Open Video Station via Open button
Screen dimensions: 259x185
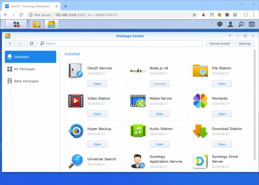click(x=97, y=114)
